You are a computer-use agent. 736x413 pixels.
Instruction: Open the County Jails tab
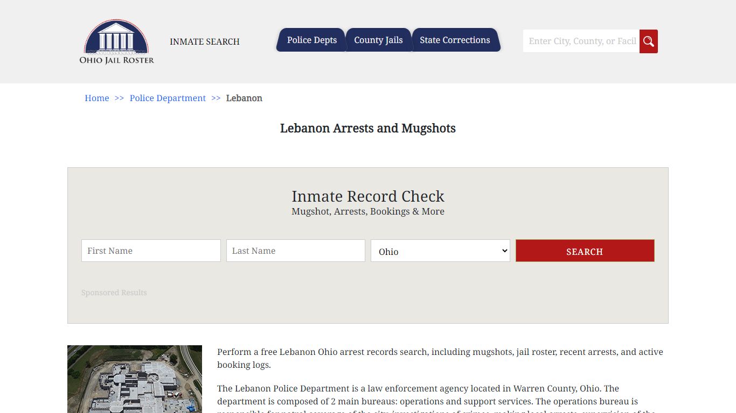[x=378, y=40]
